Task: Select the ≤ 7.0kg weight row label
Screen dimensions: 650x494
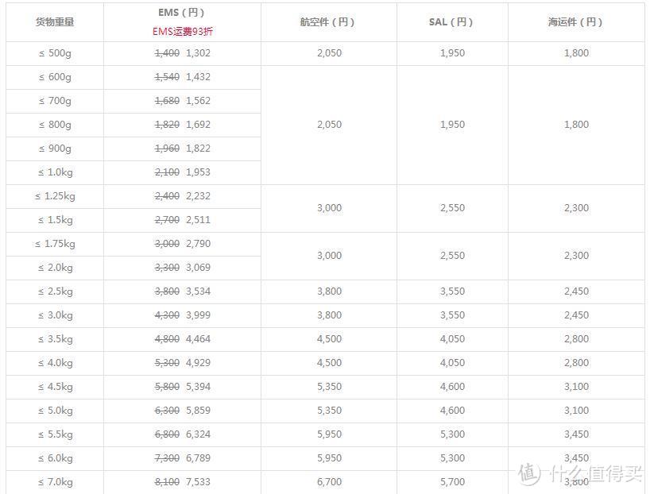Action: [x=55, y=482]
